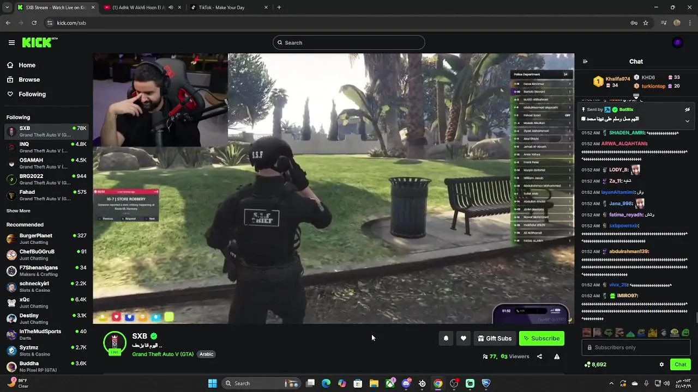The height and width of the screenshot is (392, 698).
Task: Expand the pinned message chevron
Action: [x=687, y=121]
